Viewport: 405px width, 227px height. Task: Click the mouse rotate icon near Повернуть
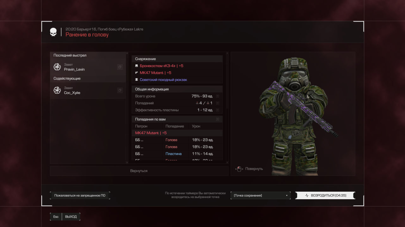tap(239, 169)
